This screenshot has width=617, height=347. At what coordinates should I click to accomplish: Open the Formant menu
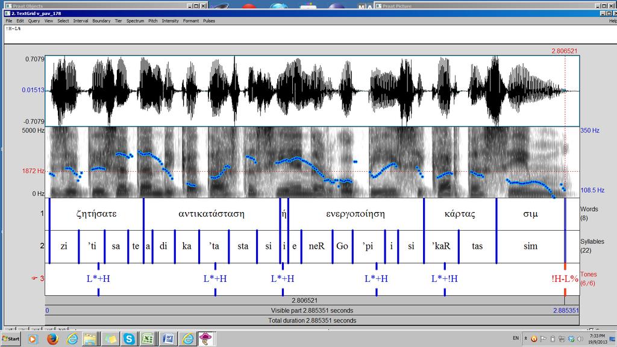[x=191, y=21]
